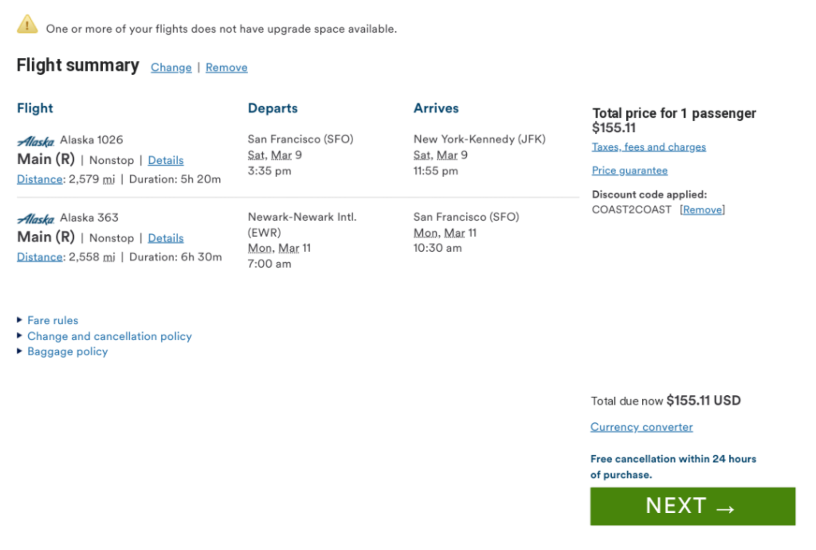View the Price guarantee information
This screenshot has width=816, height=550.
(x=630, y=171)
